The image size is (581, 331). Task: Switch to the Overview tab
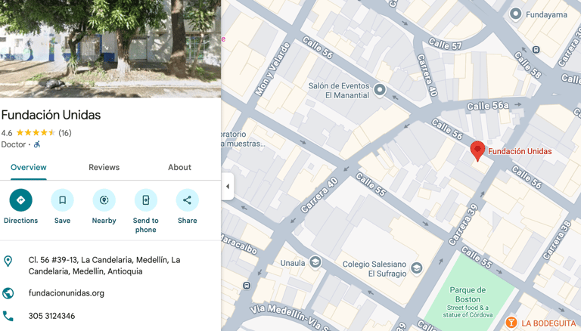pyautogui.click(x=29, y=167)
